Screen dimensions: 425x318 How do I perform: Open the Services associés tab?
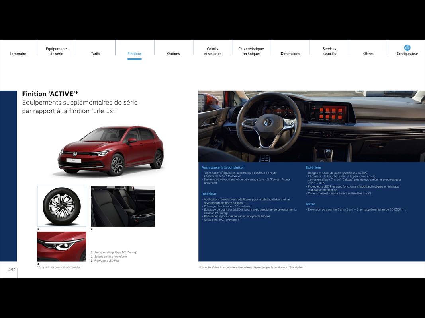(329, 51)
